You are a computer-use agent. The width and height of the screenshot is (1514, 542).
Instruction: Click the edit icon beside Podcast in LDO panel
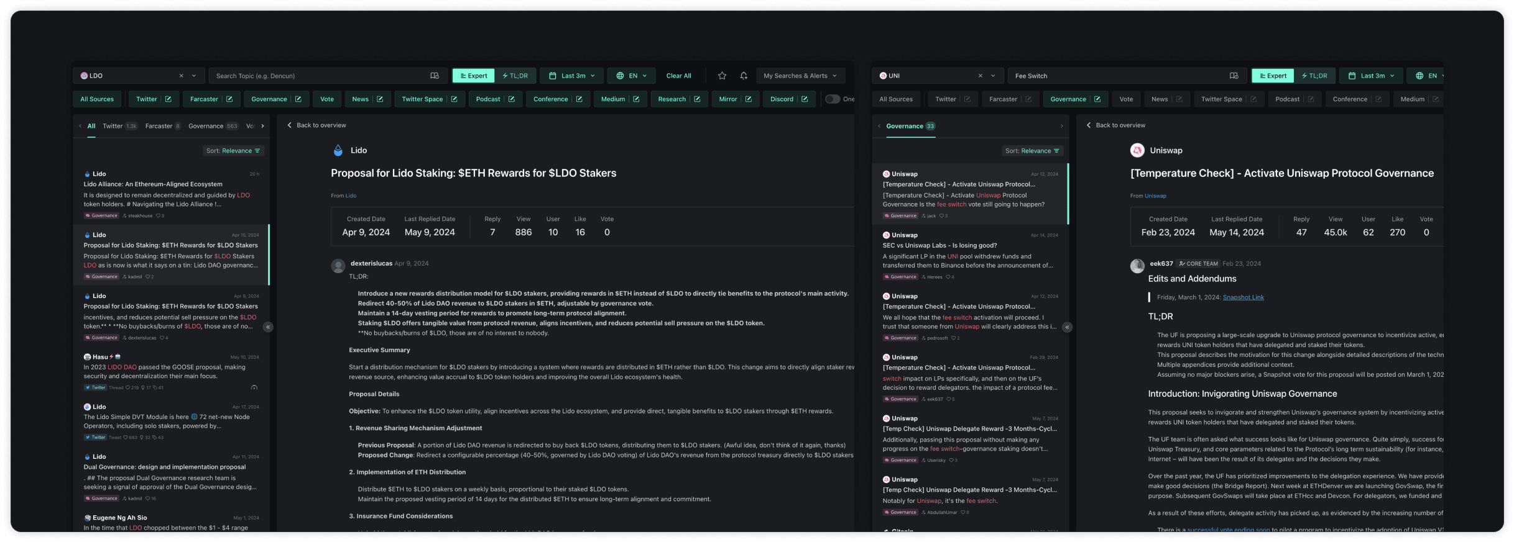[512, 99]
